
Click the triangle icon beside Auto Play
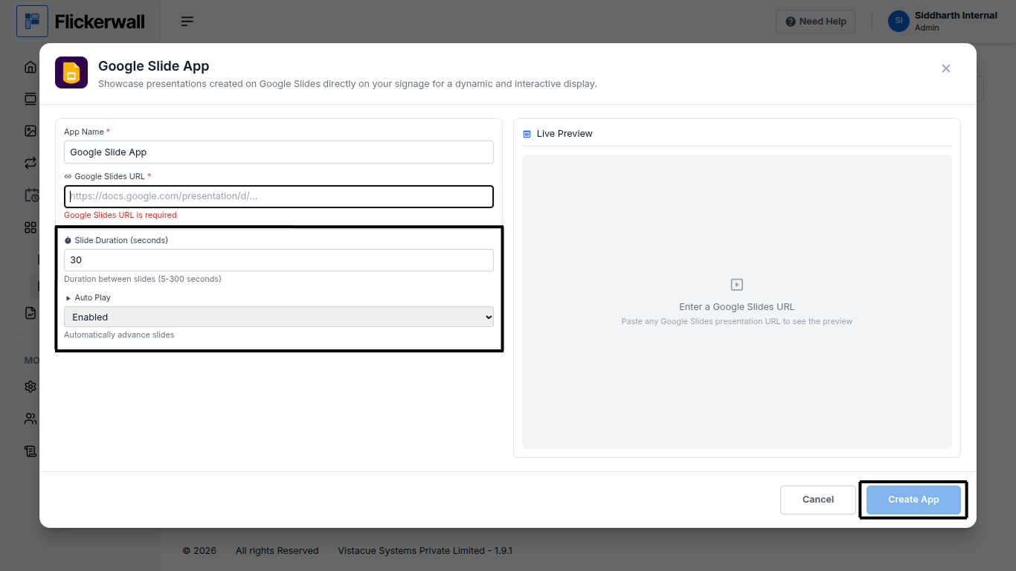click(68, 297)
